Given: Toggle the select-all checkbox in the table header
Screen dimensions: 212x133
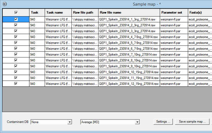Looking at the screenshot, I should (16, 12).
